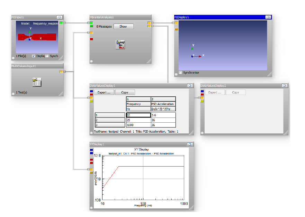Click Copy button in DataValuesDisplay2

click(236, 92)
